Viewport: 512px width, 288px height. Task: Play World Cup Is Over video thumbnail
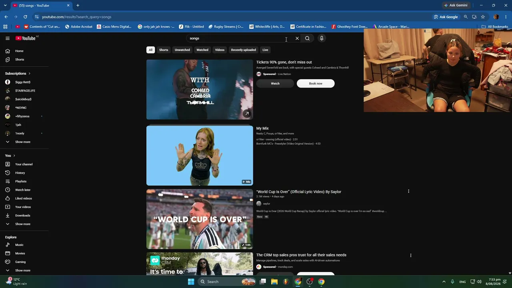(x=200, y=219)
